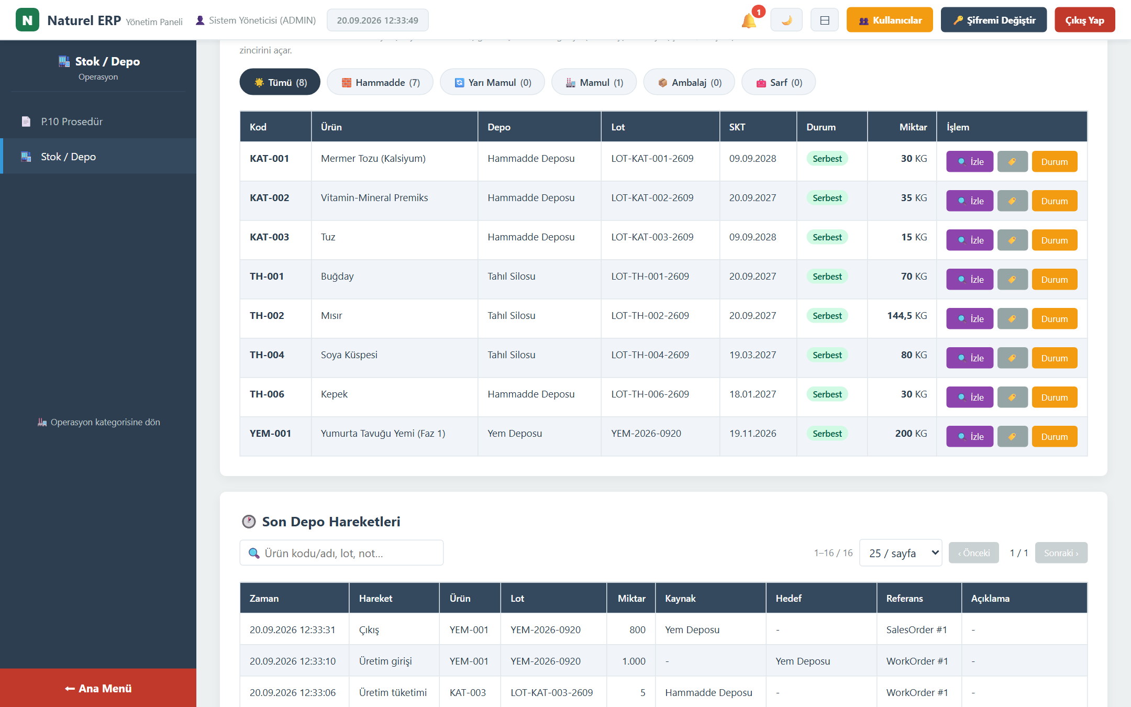Click Durum button for Buğday row

[x=1055, y=279]
